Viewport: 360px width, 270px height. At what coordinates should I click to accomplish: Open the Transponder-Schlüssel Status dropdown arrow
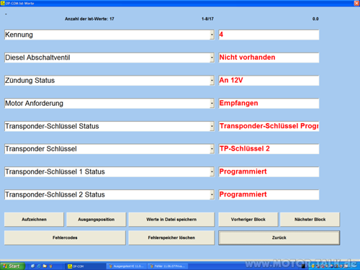(212, 126)
